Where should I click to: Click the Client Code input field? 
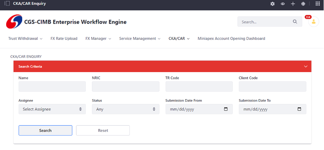coord(273,87)
